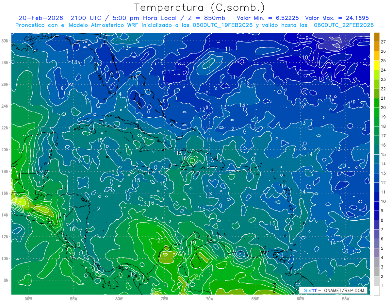
Task: Click the "8N" latitude axis label
Action: tap(6, 280)
